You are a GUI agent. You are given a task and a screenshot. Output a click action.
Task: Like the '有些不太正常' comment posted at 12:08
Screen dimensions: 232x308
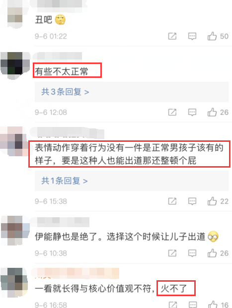[x=212, y=112]
